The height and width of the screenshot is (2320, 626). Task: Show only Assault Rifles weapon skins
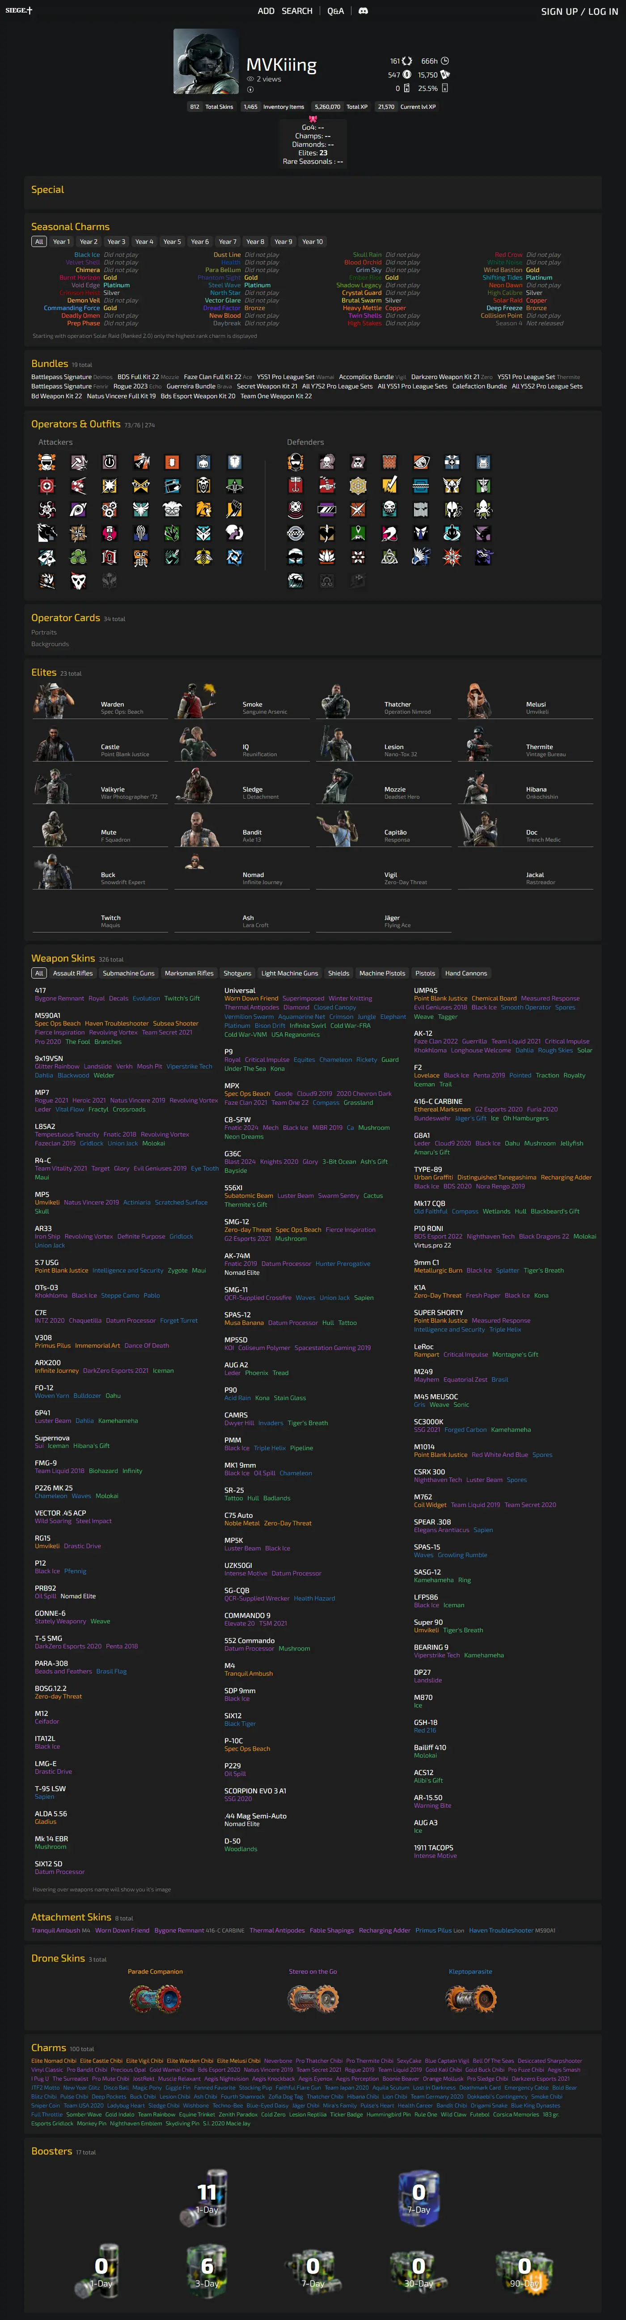pyautogui.click(x=73, y=973)
